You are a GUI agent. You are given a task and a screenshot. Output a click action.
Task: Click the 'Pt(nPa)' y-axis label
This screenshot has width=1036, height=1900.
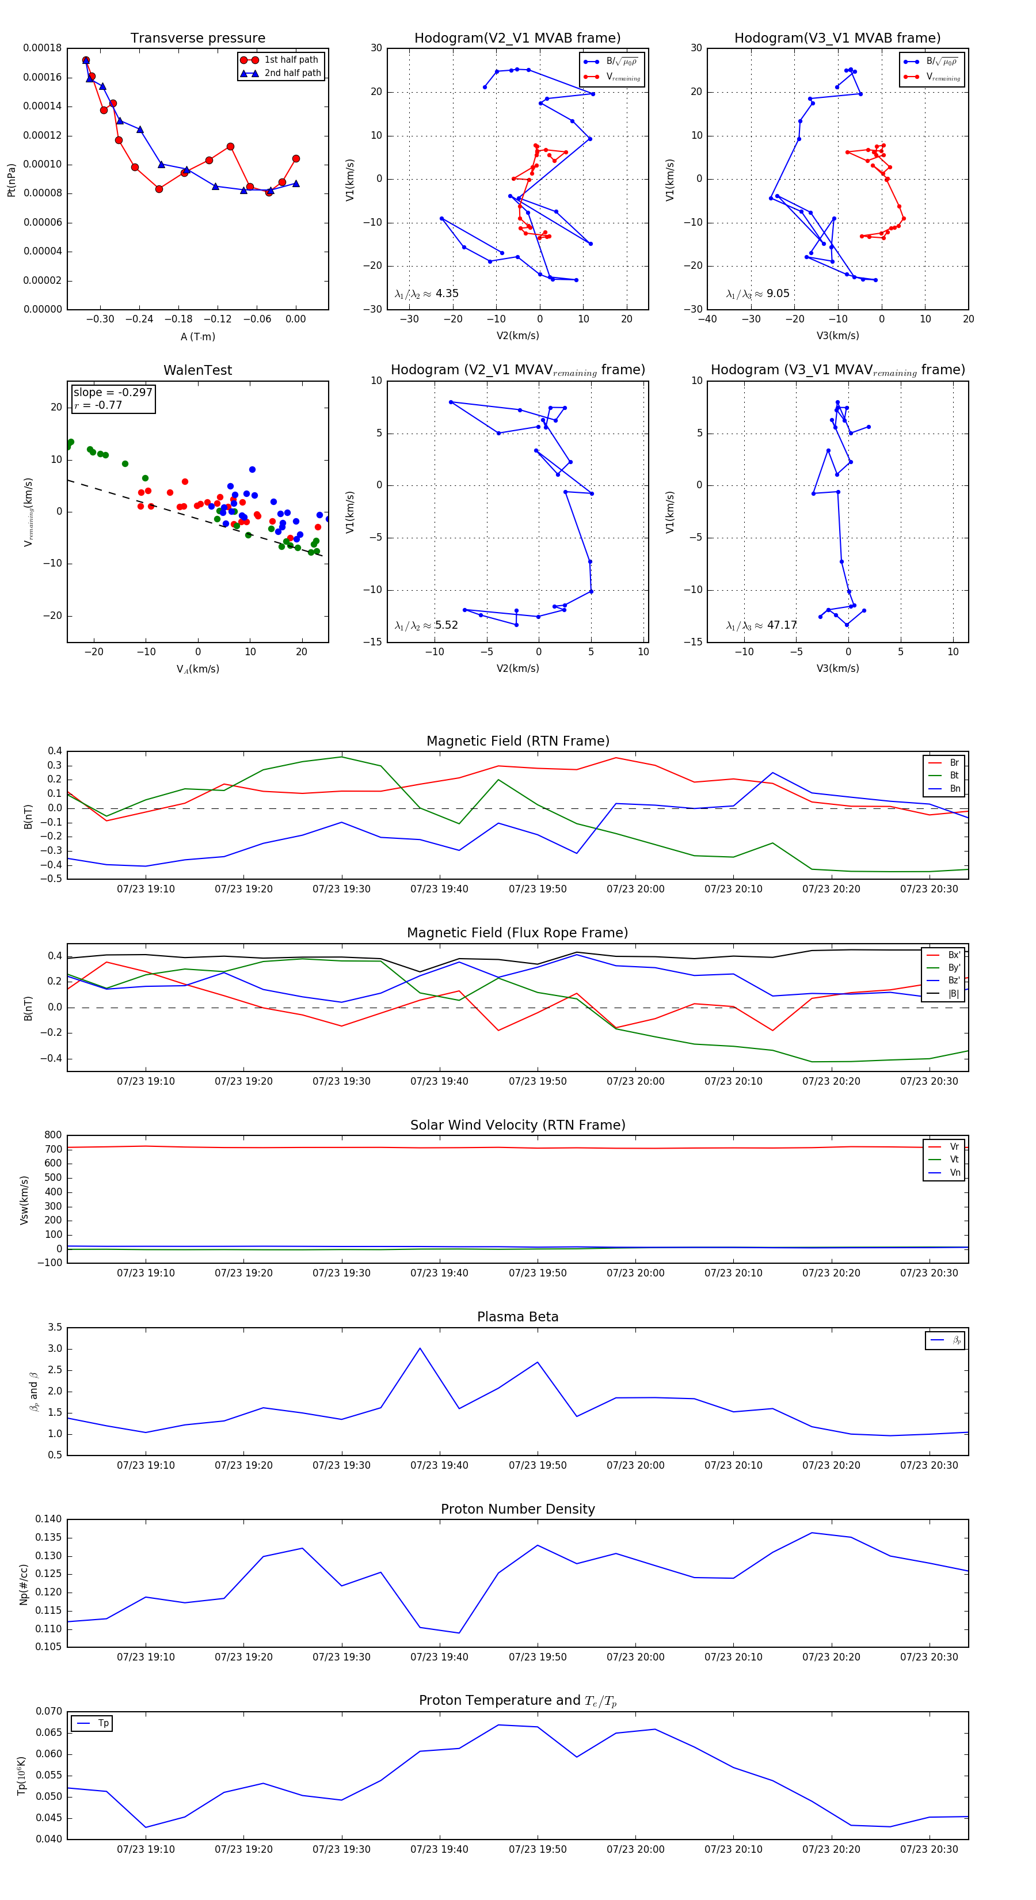point(11,179)
